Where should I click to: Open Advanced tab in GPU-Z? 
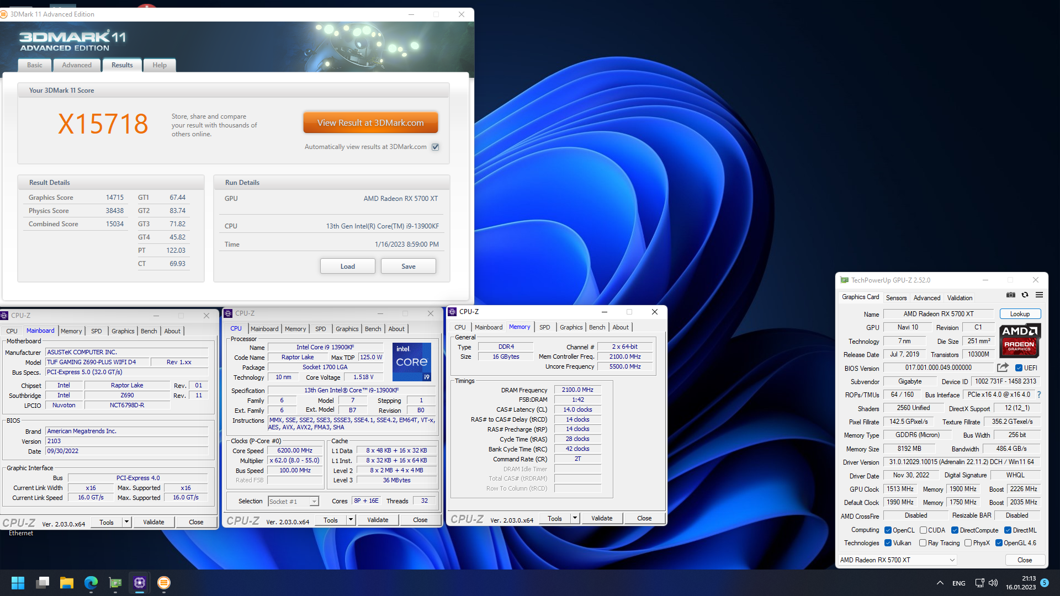[926, 298]
